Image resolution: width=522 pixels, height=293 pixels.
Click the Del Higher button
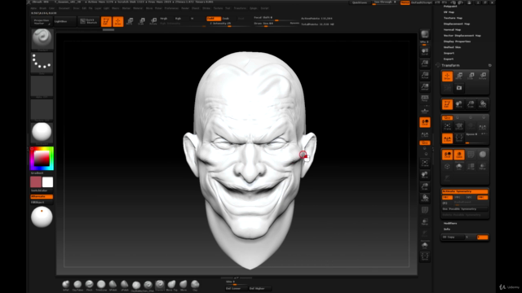pyautogui.click(x=259, y=289)
